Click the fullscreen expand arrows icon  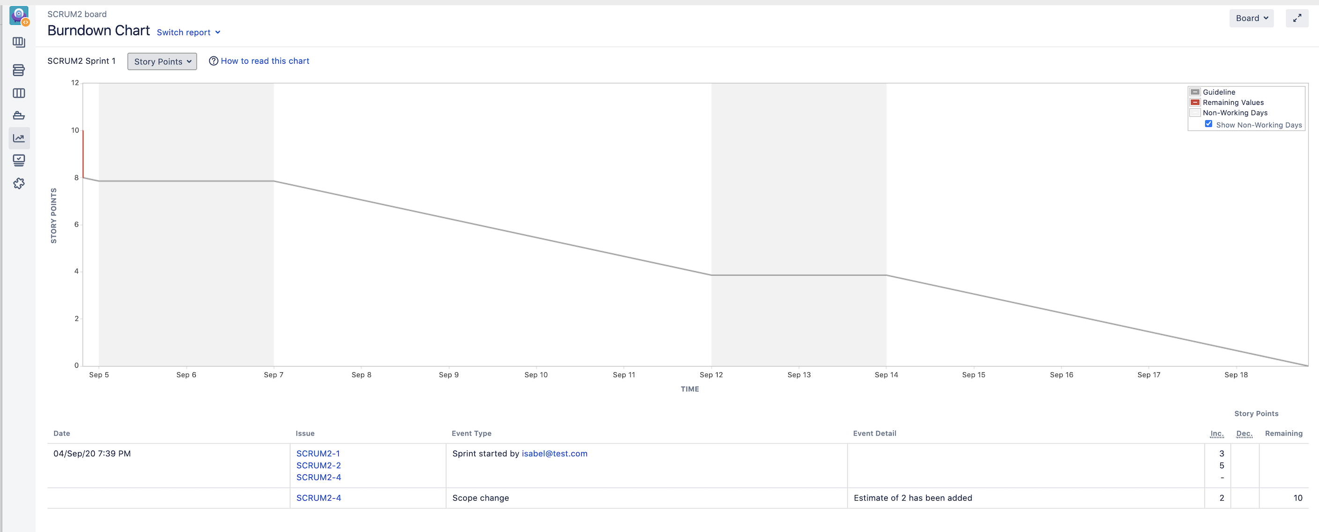1297,18
